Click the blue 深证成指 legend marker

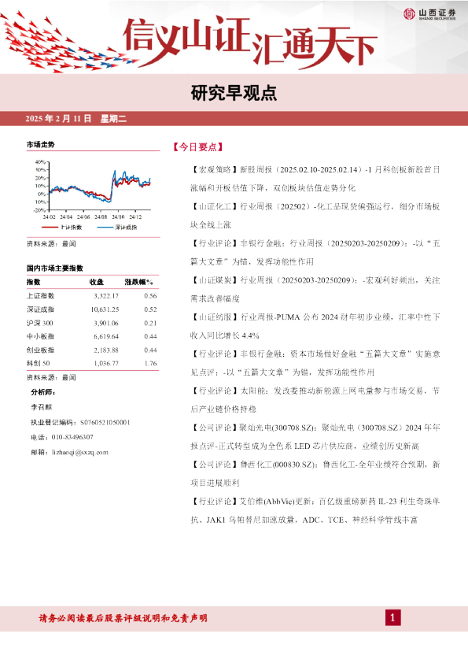point(105,227)
